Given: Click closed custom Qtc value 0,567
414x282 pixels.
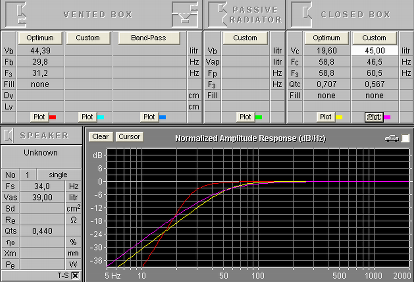Looking at the screenshot, I should click(375, 84).
